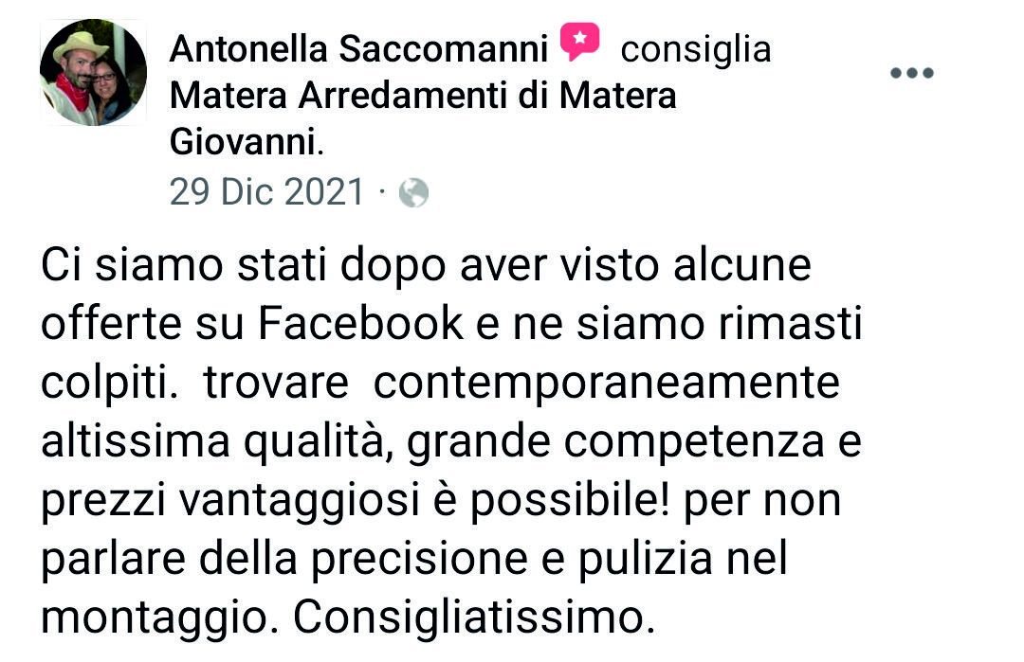Open Antonella Saccomanni's round profile picture
The height and width of the screenshot is (662, 1024).
pyautogui.click(x=93, y=72)
